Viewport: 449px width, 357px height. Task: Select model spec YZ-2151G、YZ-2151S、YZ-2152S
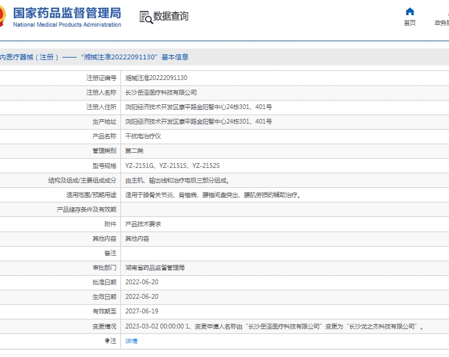[172, 165]
